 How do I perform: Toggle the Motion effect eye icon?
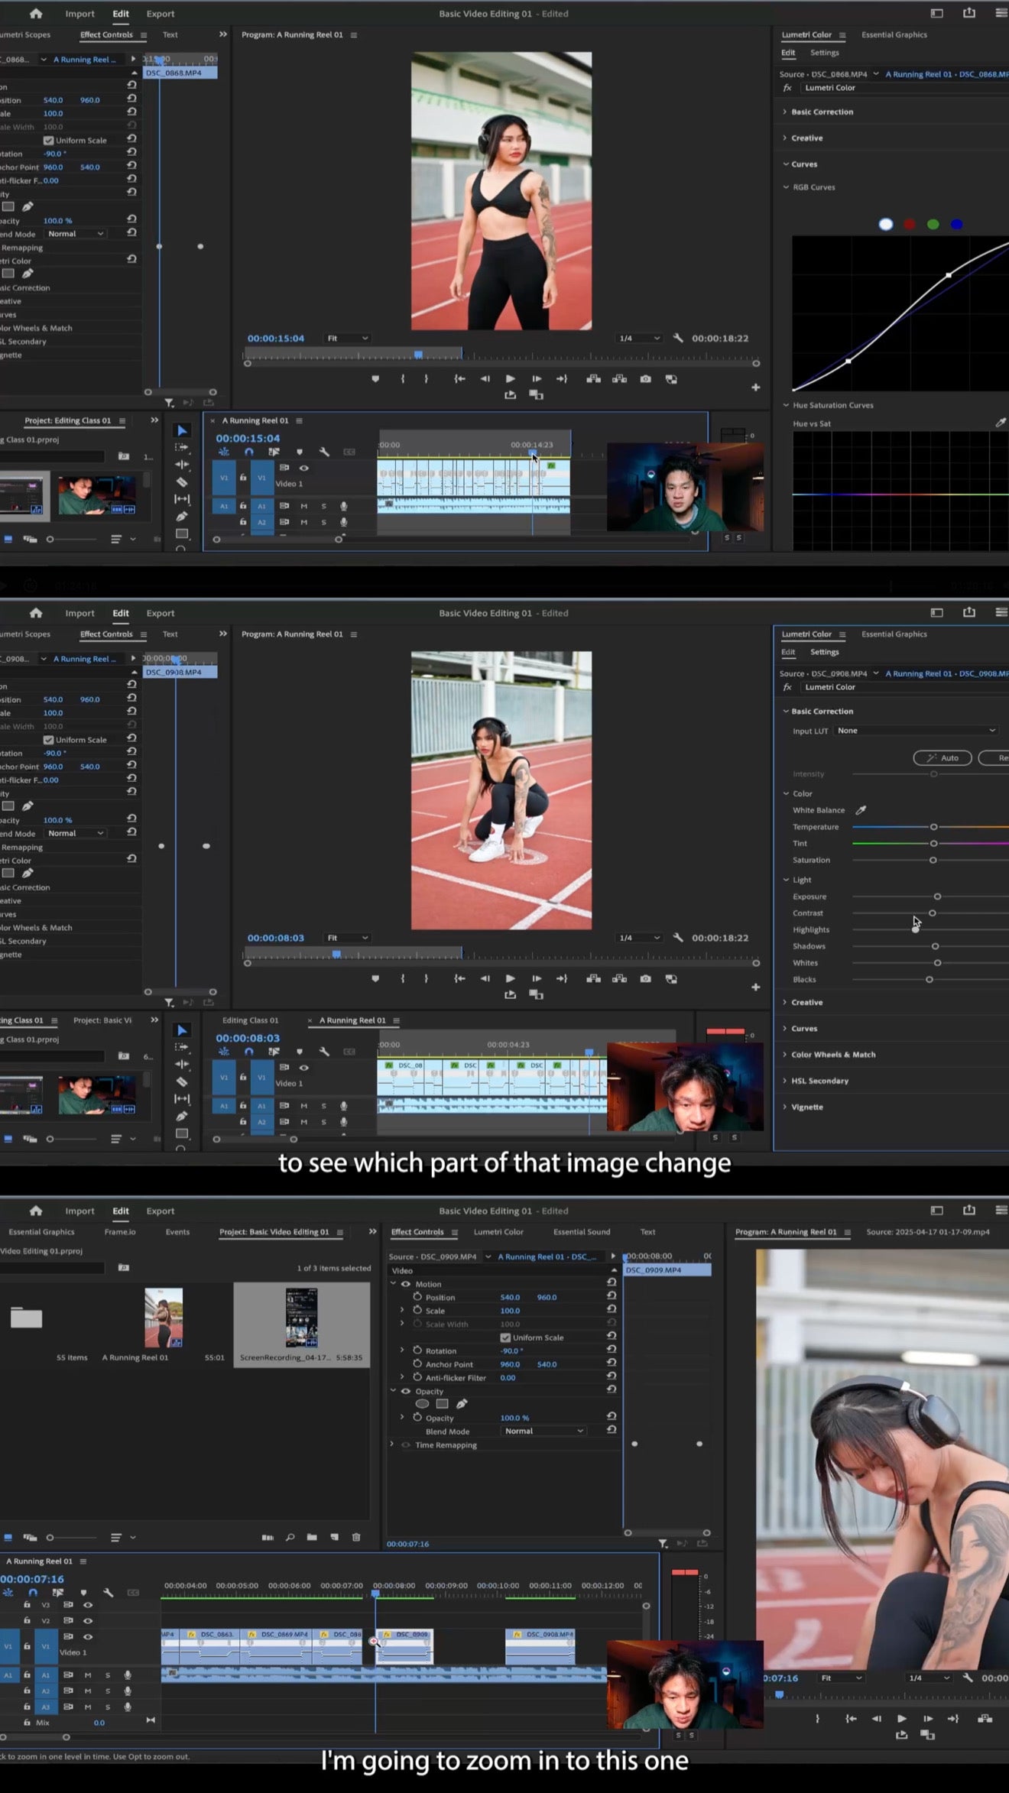pos(406,1284)
